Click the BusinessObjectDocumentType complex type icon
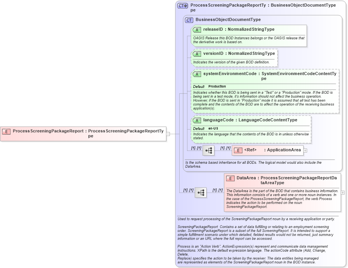This screenshot has width=348, height=268. [189, 19]
